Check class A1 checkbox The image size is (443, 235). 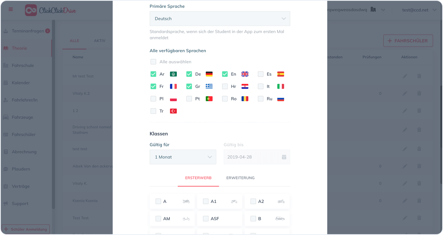pos(206,201)
